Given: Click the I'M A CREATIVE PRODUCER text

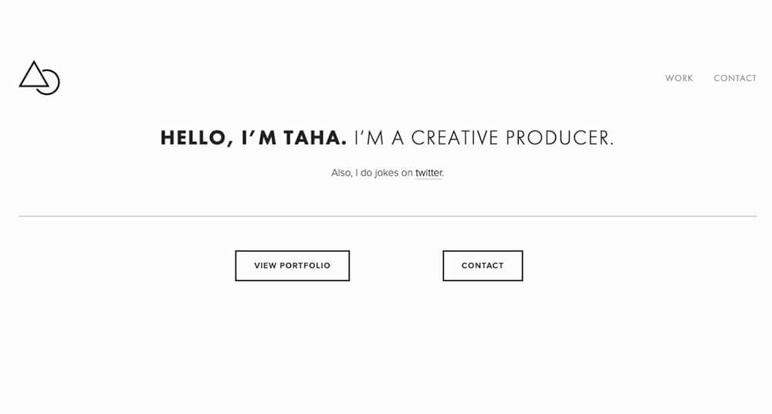Looking at the screenshot, I should (484, 137).
